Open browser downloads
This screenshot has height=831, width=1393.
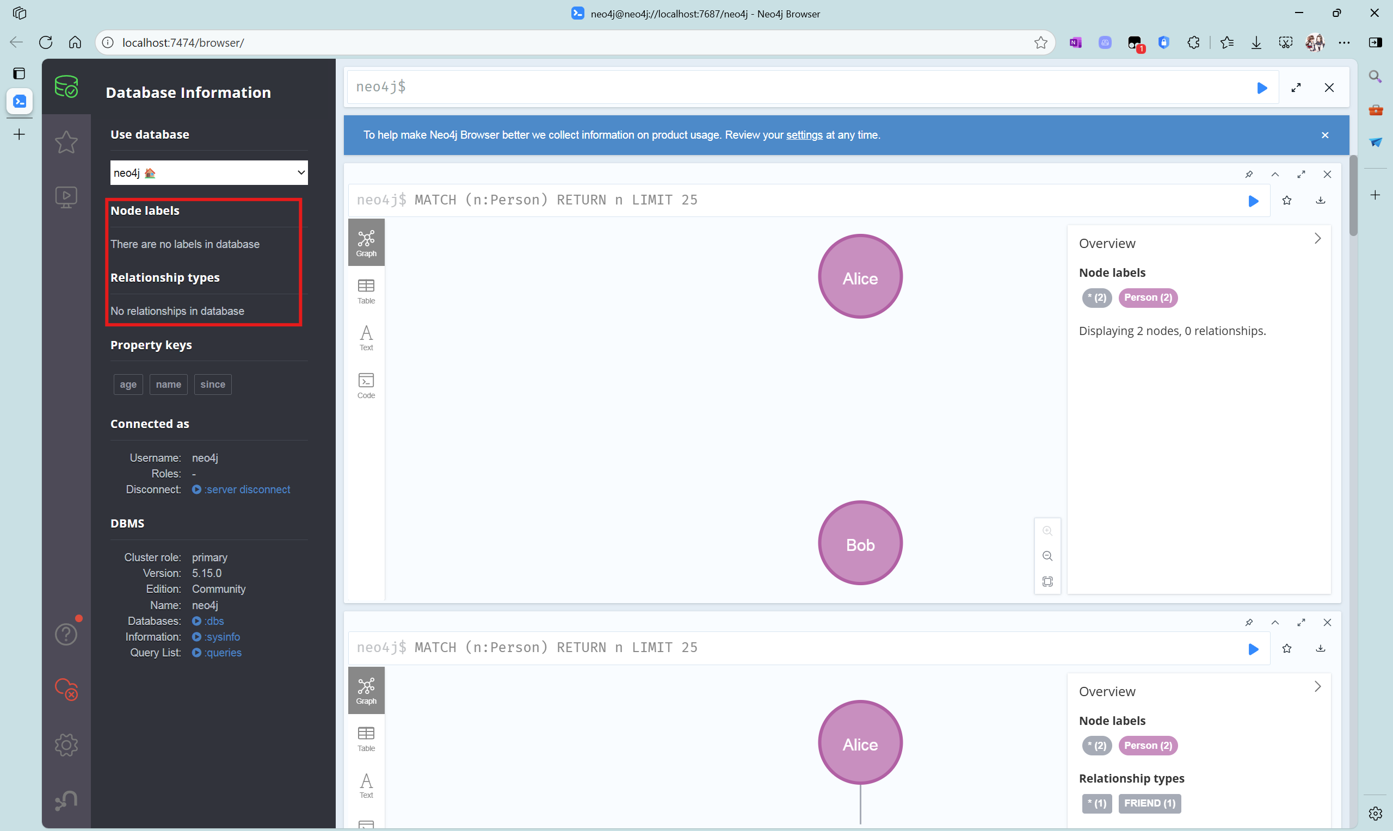pyautogui.click(x=1256, y=42)
